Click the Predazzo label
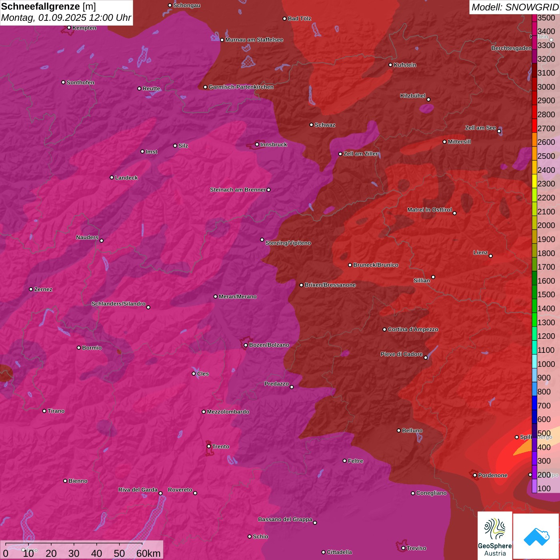This screenshot has width=560, height=560. tap(276, 384)
